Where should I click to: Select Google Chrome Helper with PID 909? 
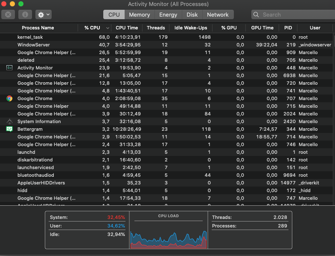[166, 52]
